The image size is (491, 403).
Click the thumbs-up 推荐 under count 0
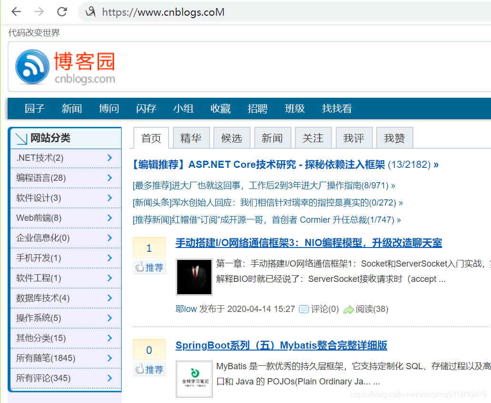[150, 369]
